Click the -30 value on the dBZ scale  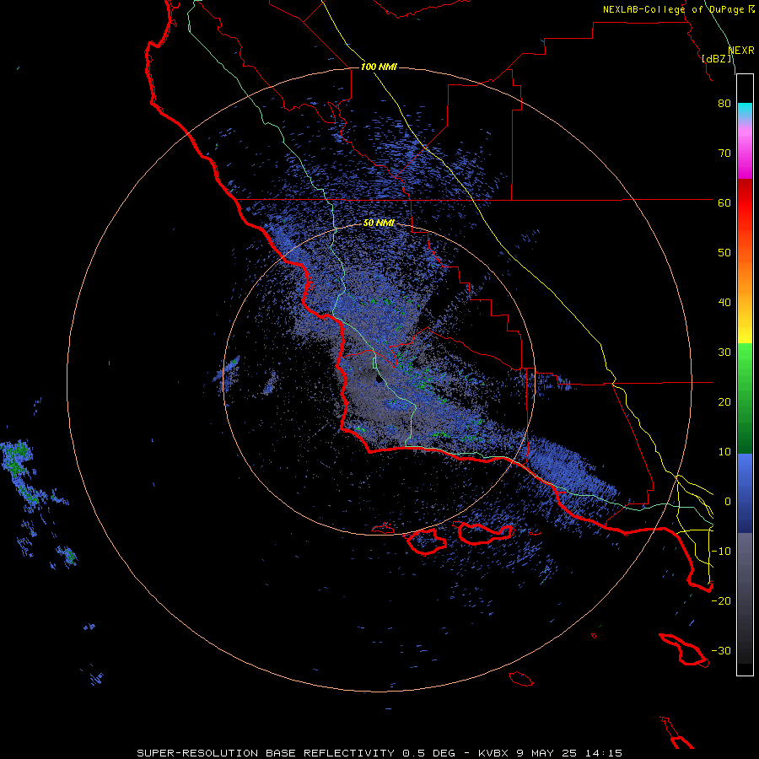pyautogui.click(x=721, y=650)
